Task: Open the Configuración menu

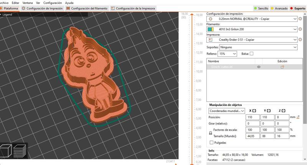Action: coord(53,3)
